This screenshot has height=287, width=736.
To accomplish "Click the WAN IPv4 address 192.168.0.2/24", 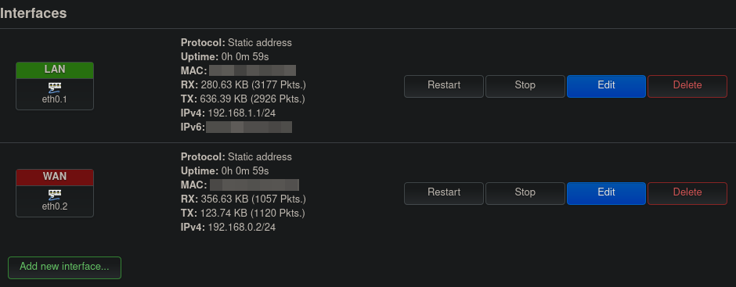I will point(242,228).
